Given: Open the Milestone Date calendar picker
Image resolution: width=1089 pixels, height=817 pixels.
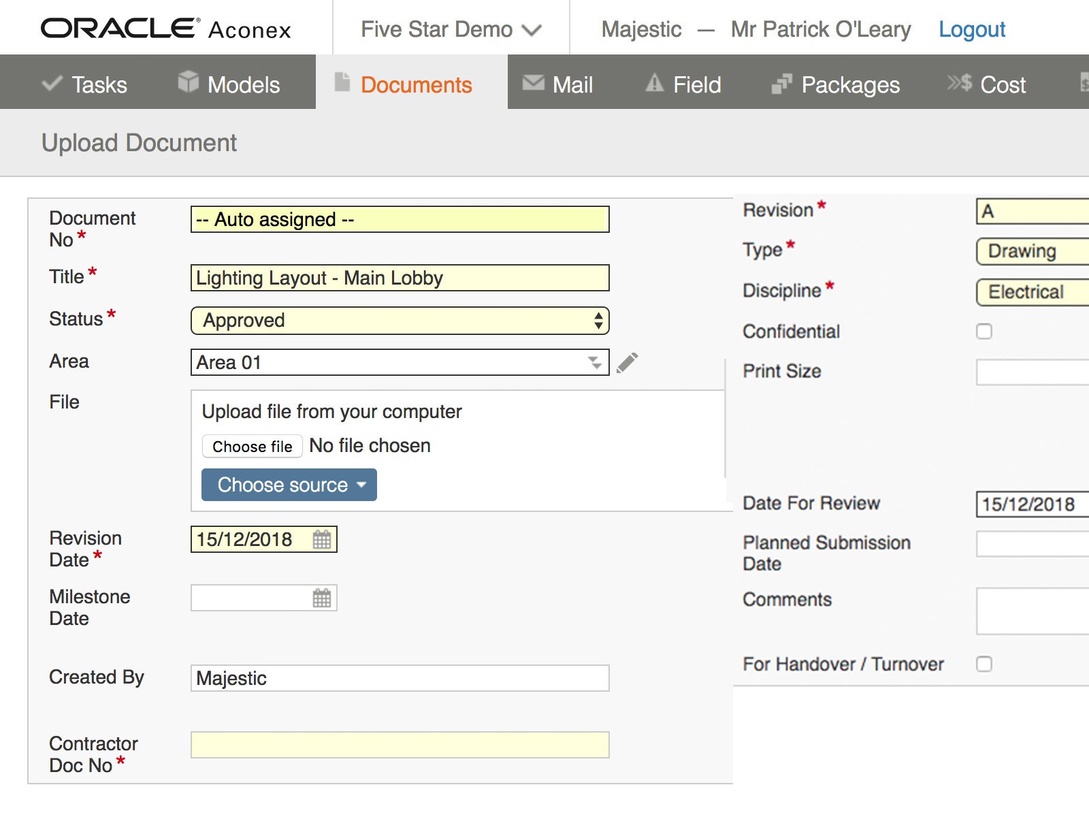Looking at the screenshot, I should pyautogui.click(x=322, y=598).
